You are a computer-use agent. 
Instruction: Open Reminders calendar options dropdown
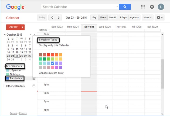(x=34, y=78)
